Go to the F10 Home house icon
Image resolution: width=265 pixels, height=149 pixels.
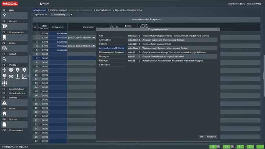[x=4, y=114]
